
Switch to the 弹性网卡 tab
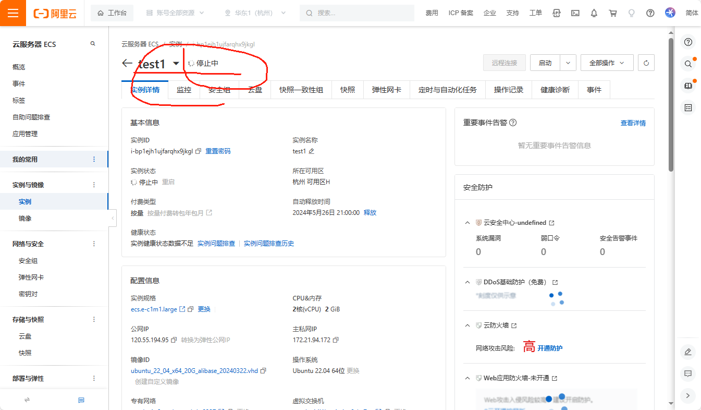[x=387, y=90]
